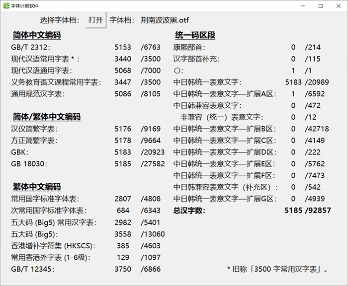Click the 扩展D区 row label
Viewport: 348px width, 286px height.
point(225,152)
